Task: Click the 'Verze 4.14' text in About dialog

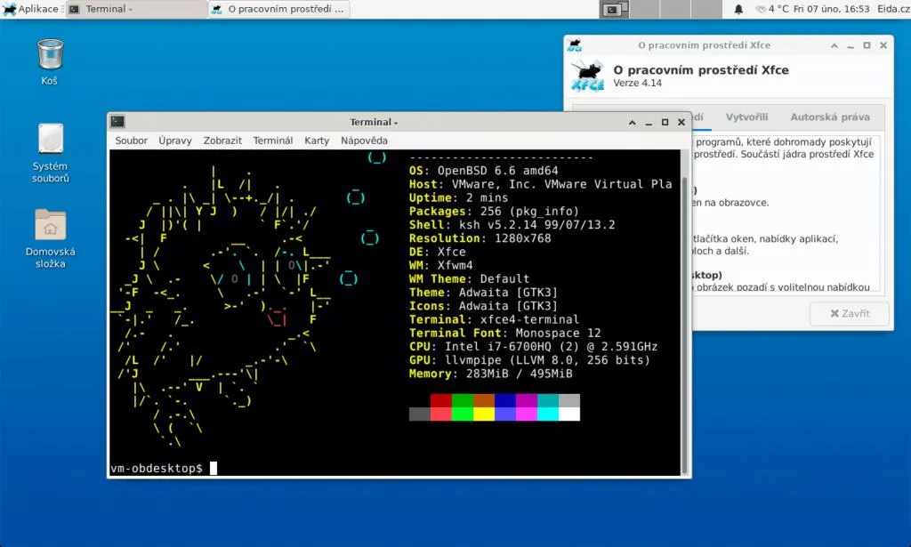Action: (637, 83)
